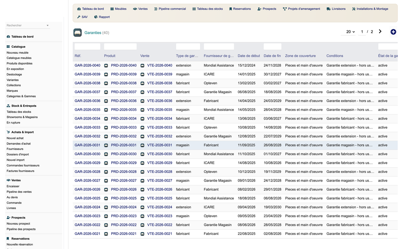
Task: Click the sidebar Prospects user-plus icon
Action: (8, 217)
